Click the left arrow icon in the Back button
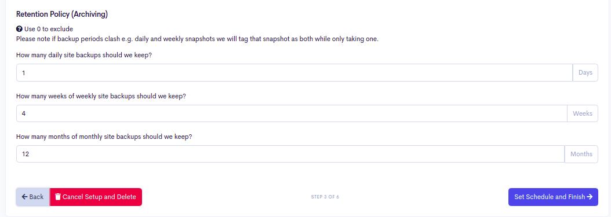The image size is (611, 217). tap(24, 197)
